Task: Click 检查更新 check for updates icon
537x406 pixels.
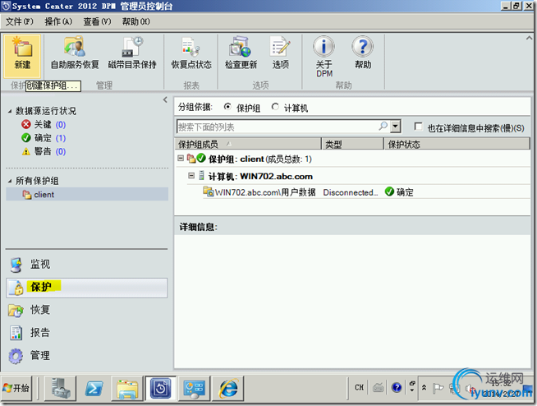Action: 241,53
